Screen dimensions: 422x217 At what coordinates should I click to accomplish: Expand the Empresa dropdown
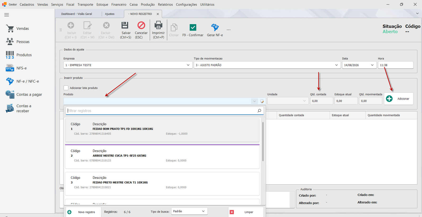[188, 65]
